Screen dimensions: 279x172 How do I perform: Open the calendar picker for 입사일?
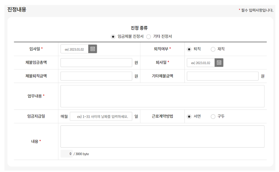click(93, 49)
